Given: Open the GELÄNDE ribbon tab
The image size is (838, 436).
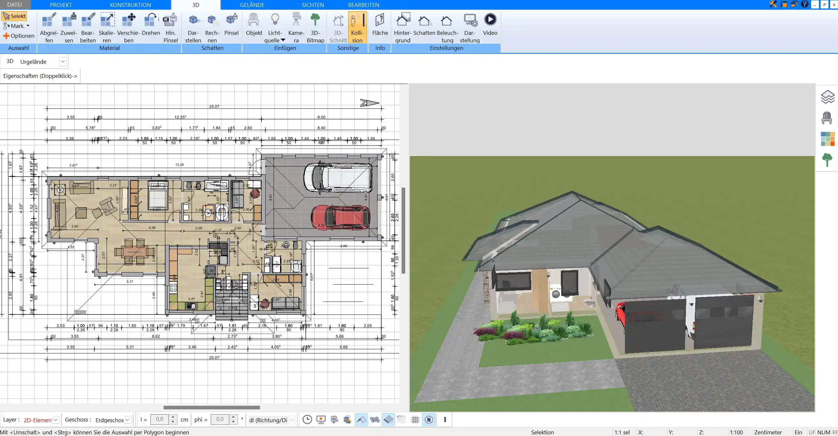Looking at the screenshot, I should 252,5.
